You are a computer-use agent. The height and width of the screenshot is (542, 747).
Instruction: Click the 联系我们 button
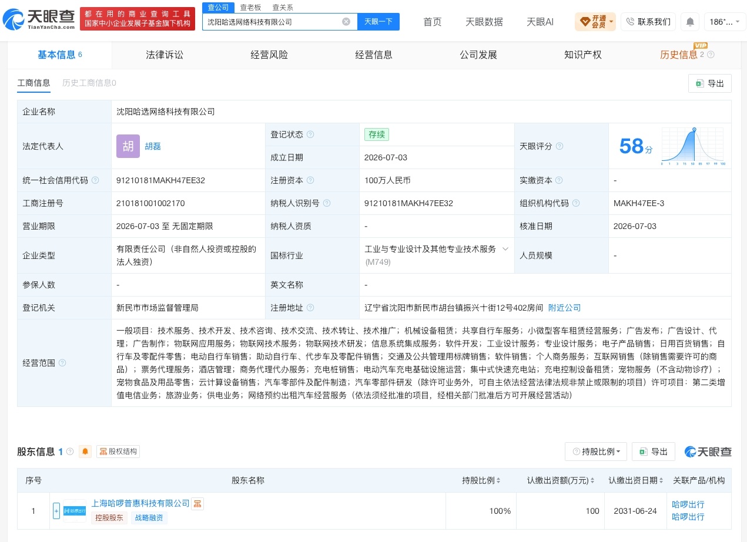coord(648,22)
